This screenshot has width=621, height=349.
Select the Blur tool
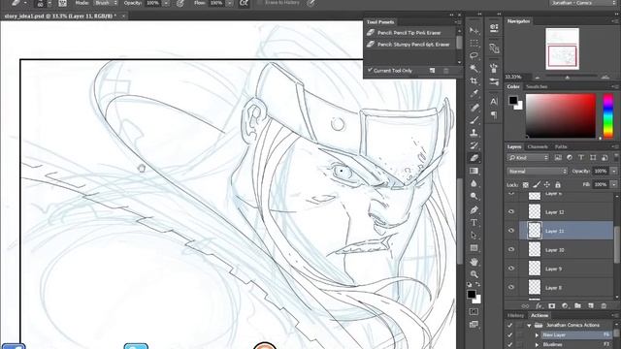click(x=474, y=183)
